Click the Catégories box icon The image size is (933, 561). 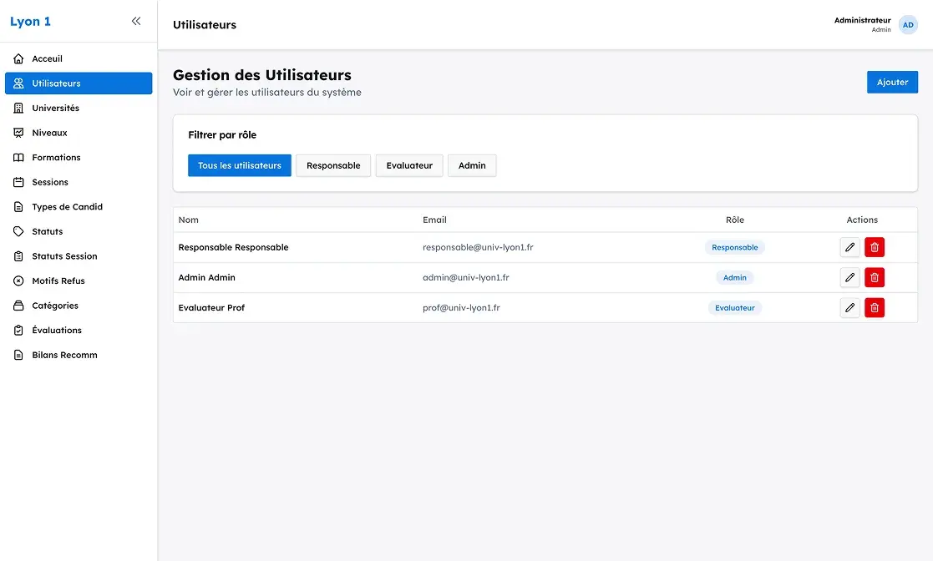[18, 306]
